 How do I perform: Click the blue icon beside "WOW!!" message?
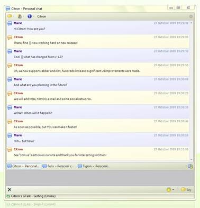10,107
